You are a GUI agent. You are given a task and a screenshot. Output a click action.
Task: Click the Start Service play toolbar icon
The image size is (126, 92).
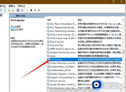pyautogui.click(x=27, y=10)
